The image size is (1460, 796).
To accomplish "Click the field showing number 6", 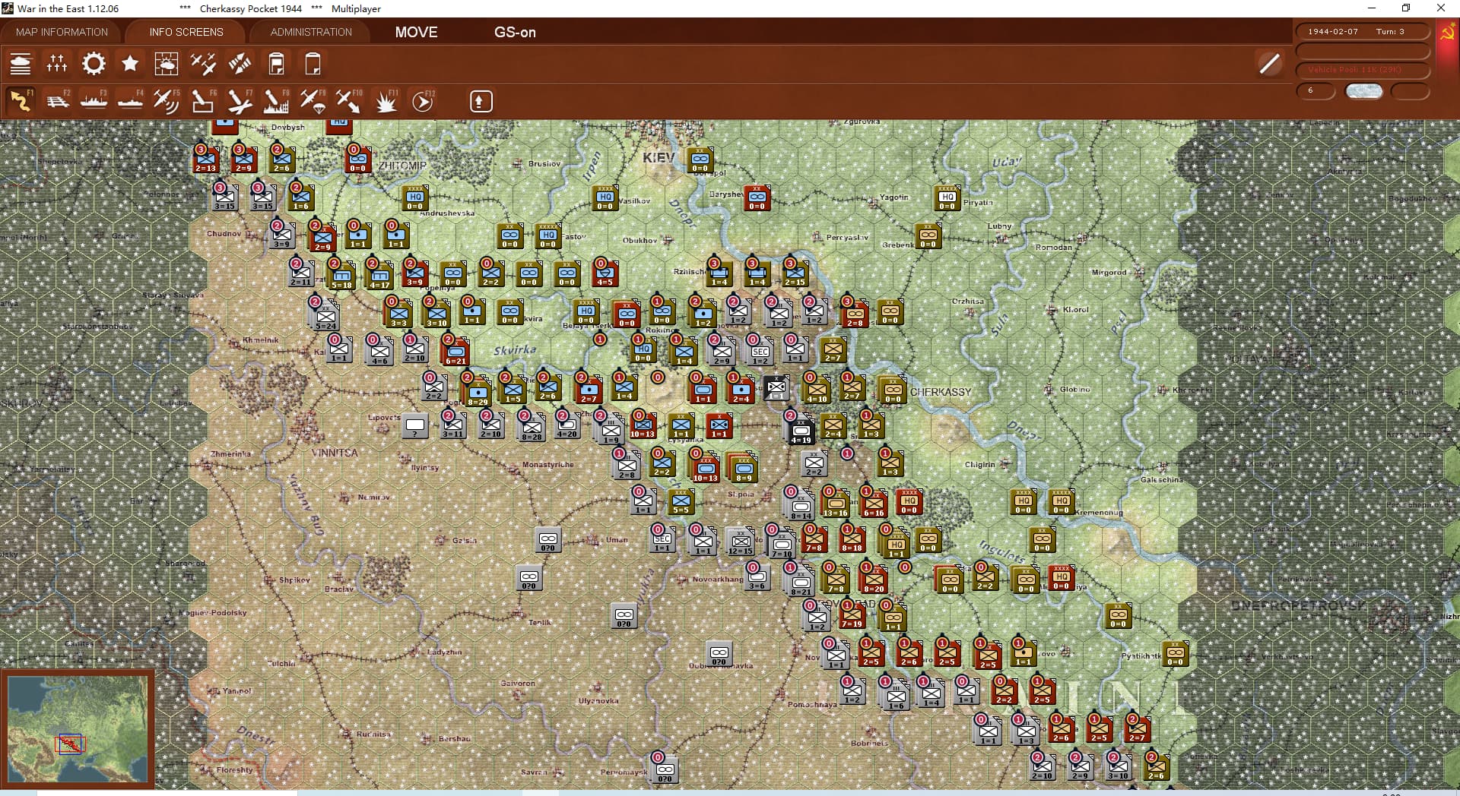I will tap(1316, 91).
